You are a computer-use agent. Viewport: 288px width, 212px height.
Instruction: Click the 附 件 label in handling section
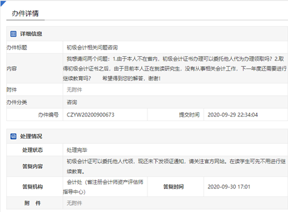[32, 203]
